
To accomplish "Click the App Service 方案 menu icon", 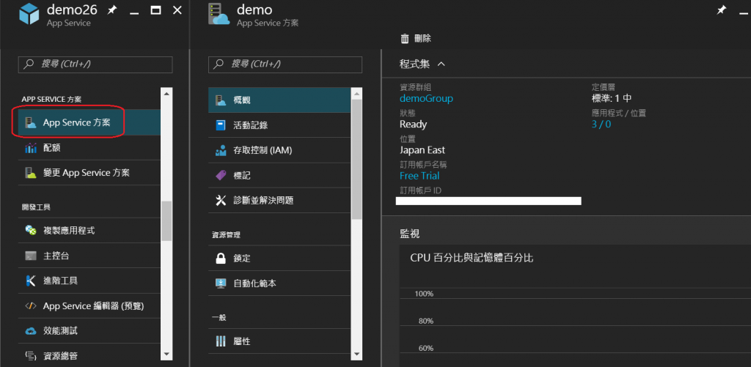I will click(31, 123).
